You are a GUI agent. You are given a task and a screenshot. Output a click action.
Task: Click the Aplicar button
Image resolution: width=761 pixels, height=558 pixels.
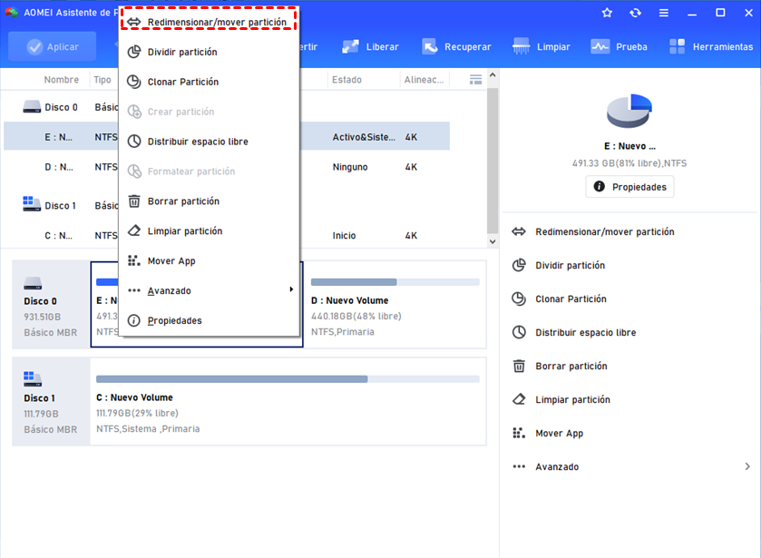pos(53,46)
